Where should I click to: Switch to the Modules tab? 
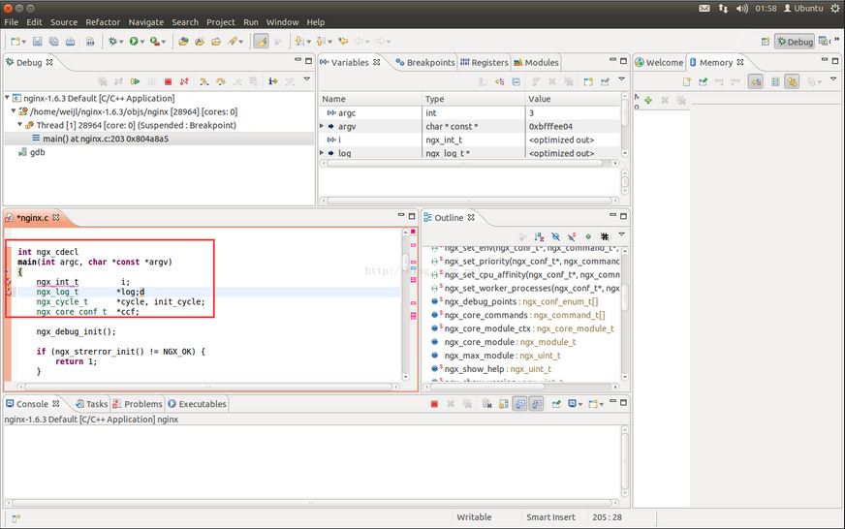[x=536, y=62]
